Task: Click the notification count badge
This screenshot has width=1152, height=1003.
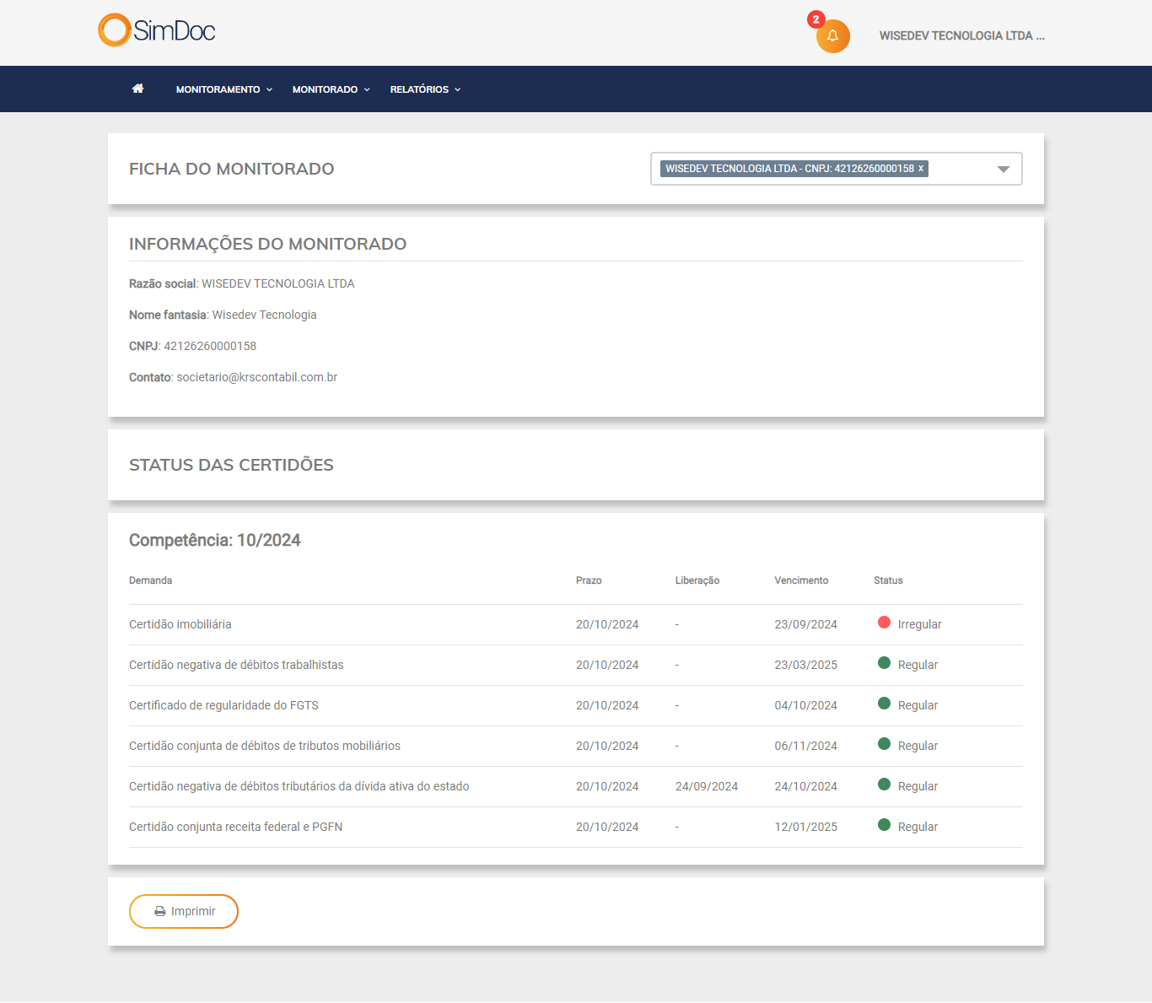Action: coord(816,19)
